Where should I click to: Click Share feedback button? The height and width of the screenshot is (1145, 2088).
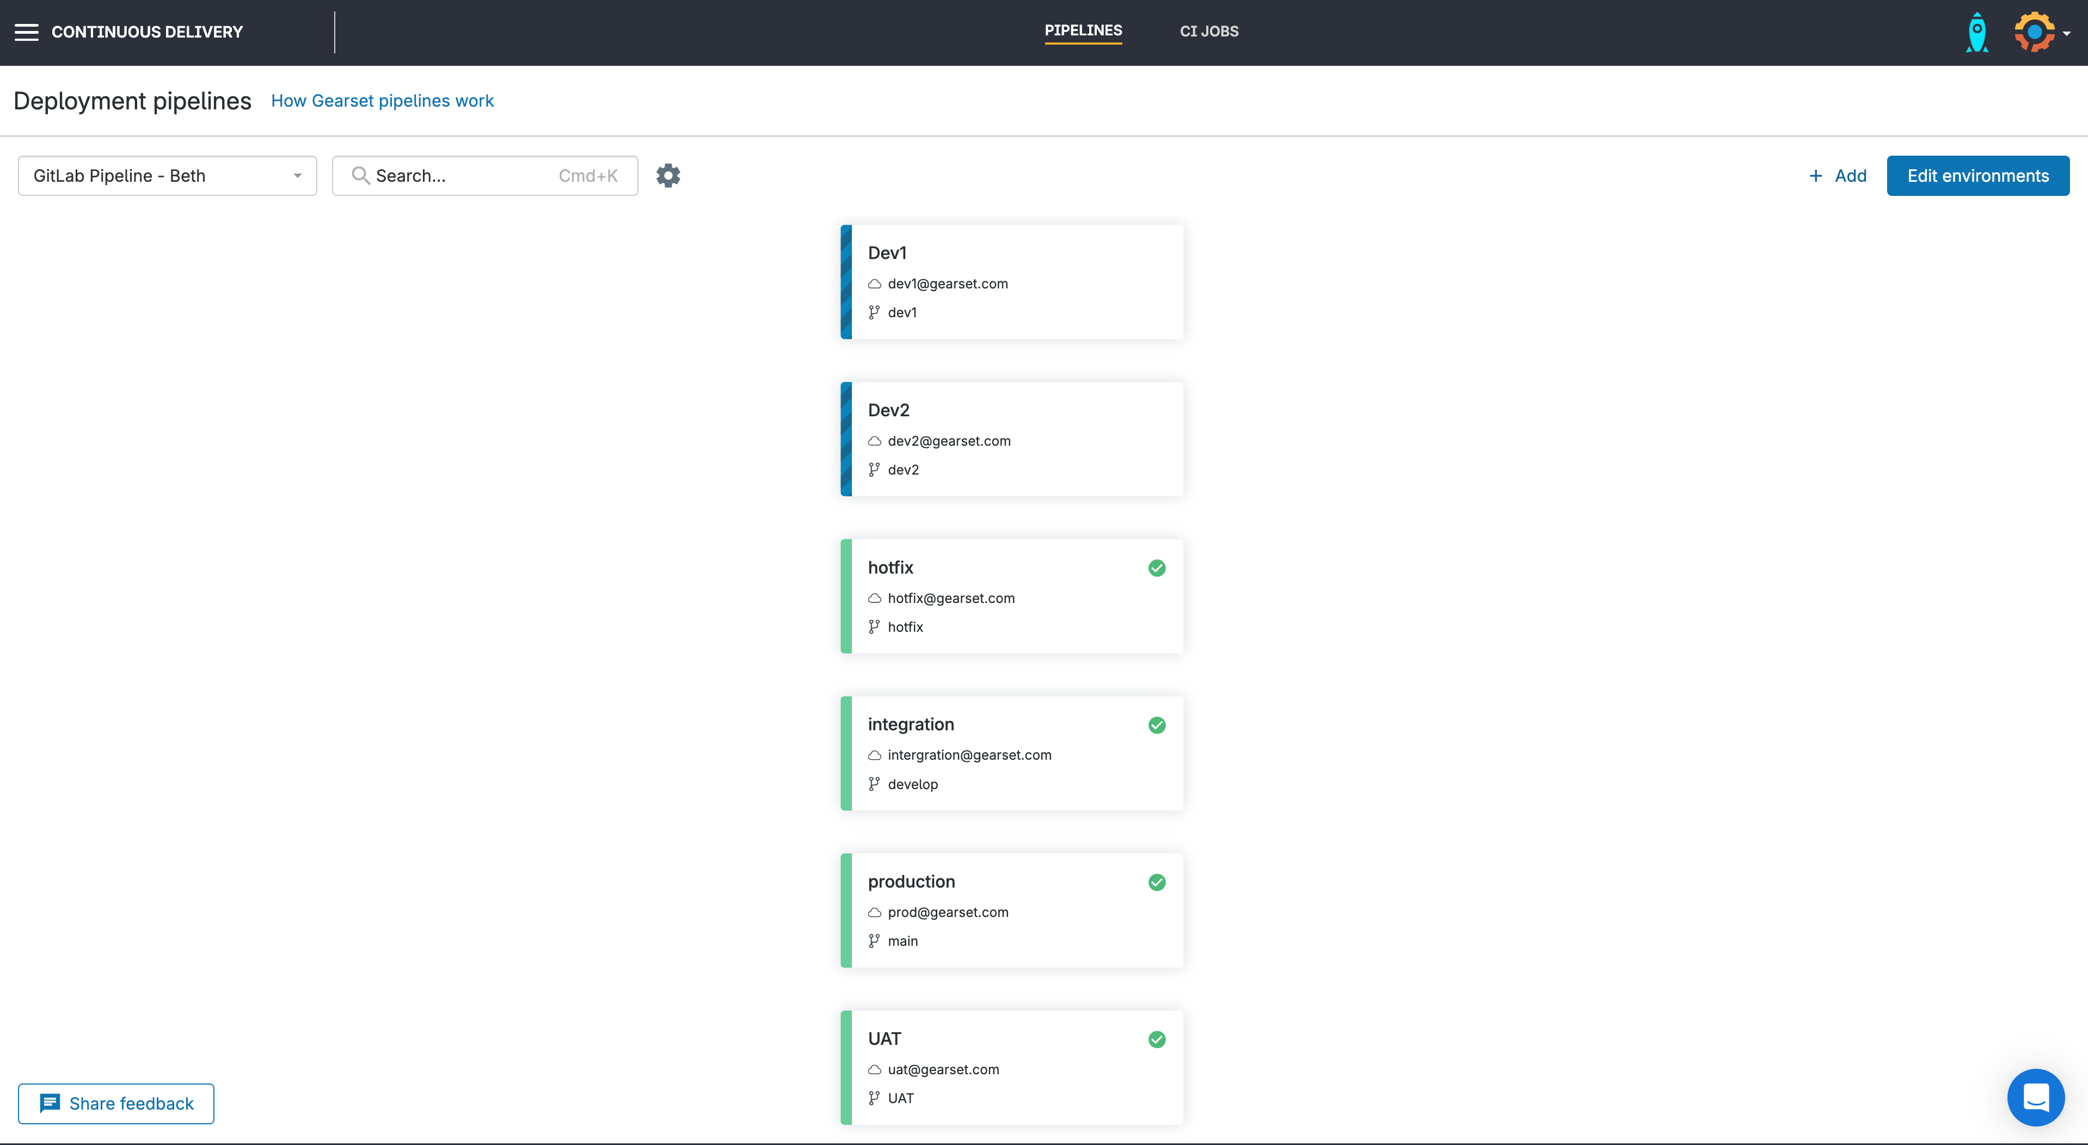(116, 1104)
